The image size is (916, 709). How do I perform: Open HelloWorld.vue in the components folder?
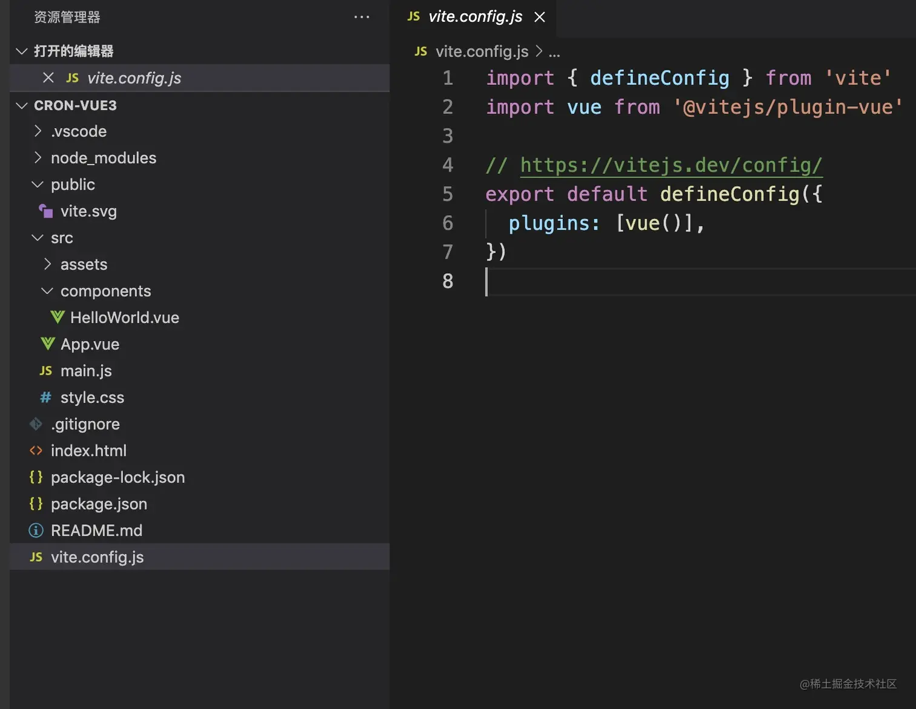pos(199,318)
